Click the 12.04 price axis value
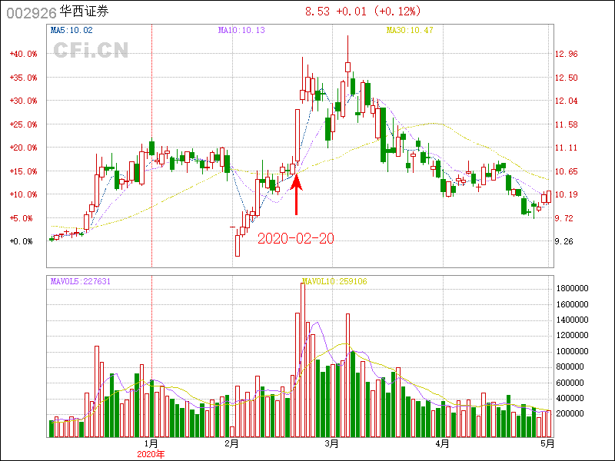The height and width of the screenshot is (461, 615). (x=567, y=101)
